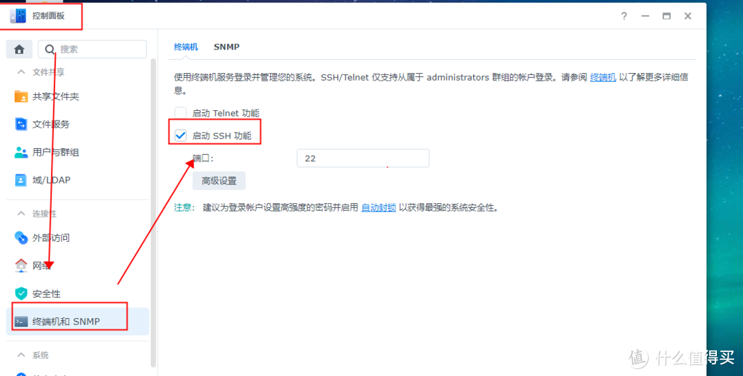Click the terminal icon for 终端机和 SNMP
The image size is (743, 376).
click(x=21, y=322)
